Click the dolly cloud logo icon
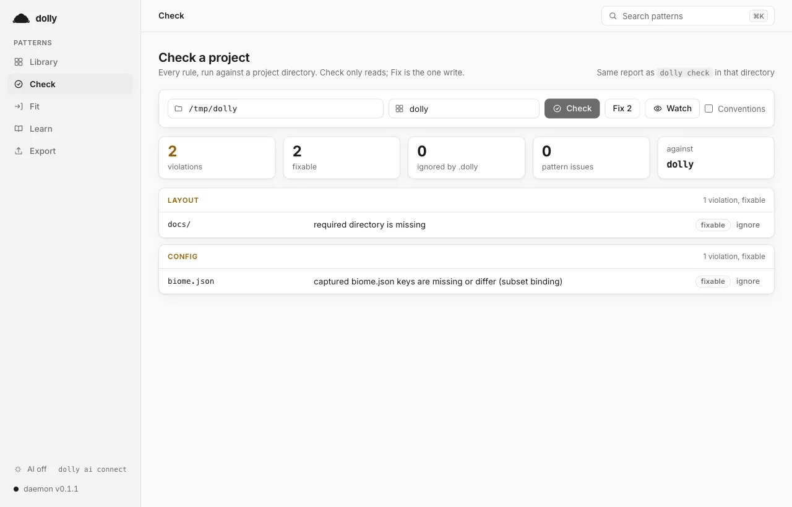 click(x=21, y=19)
